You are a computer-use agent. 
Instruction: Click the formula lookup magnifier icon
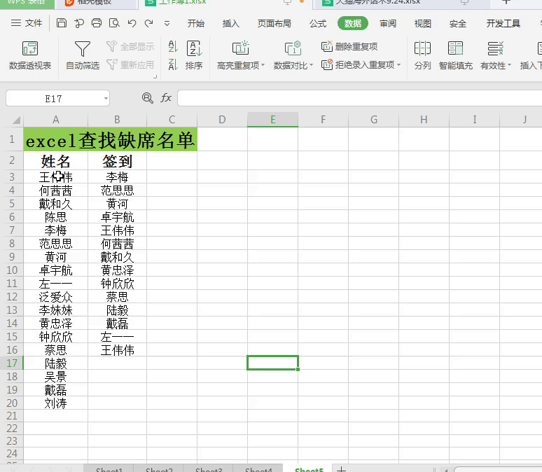(148, 98)
